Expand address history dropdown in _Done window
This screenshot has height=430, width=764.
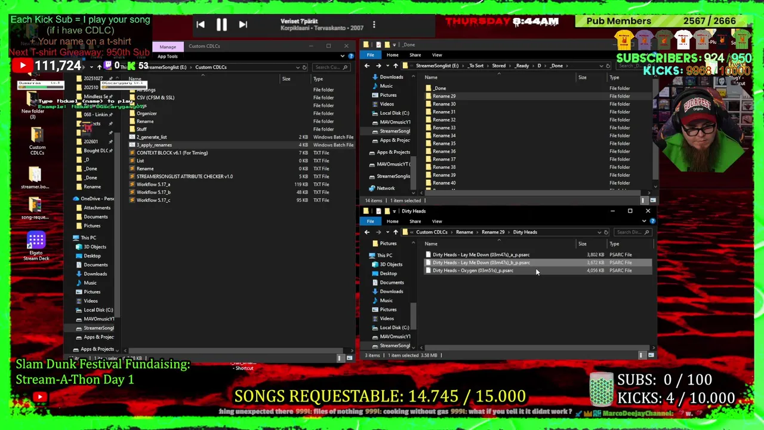(600, 66)
